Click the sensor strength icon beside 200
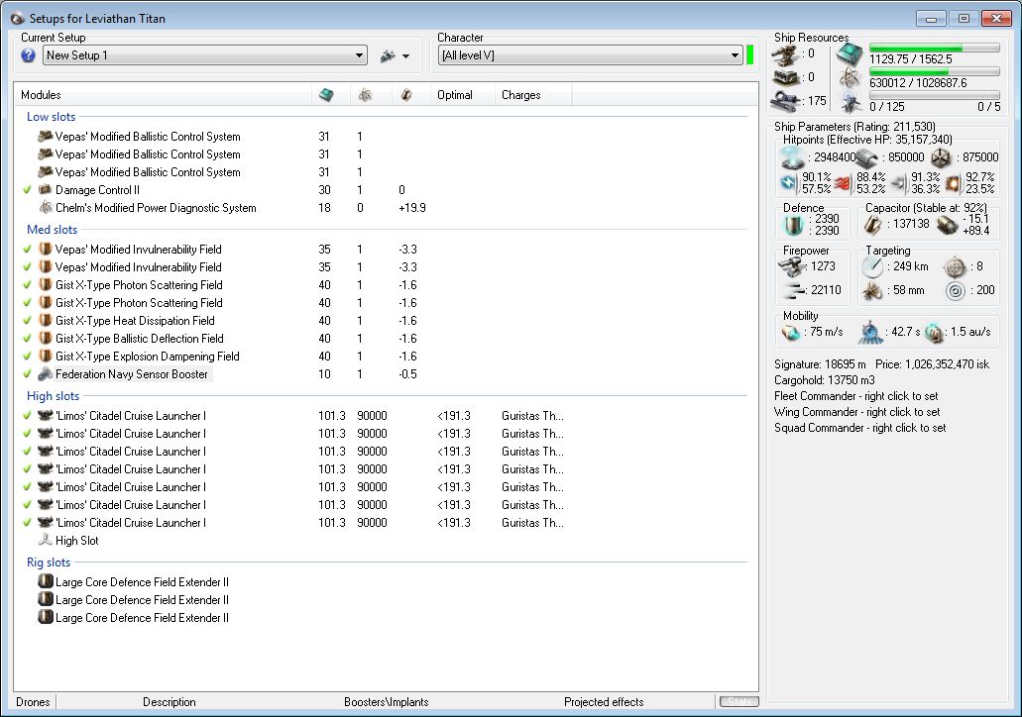The image size is (1022, 717). [x=955, y=290]
